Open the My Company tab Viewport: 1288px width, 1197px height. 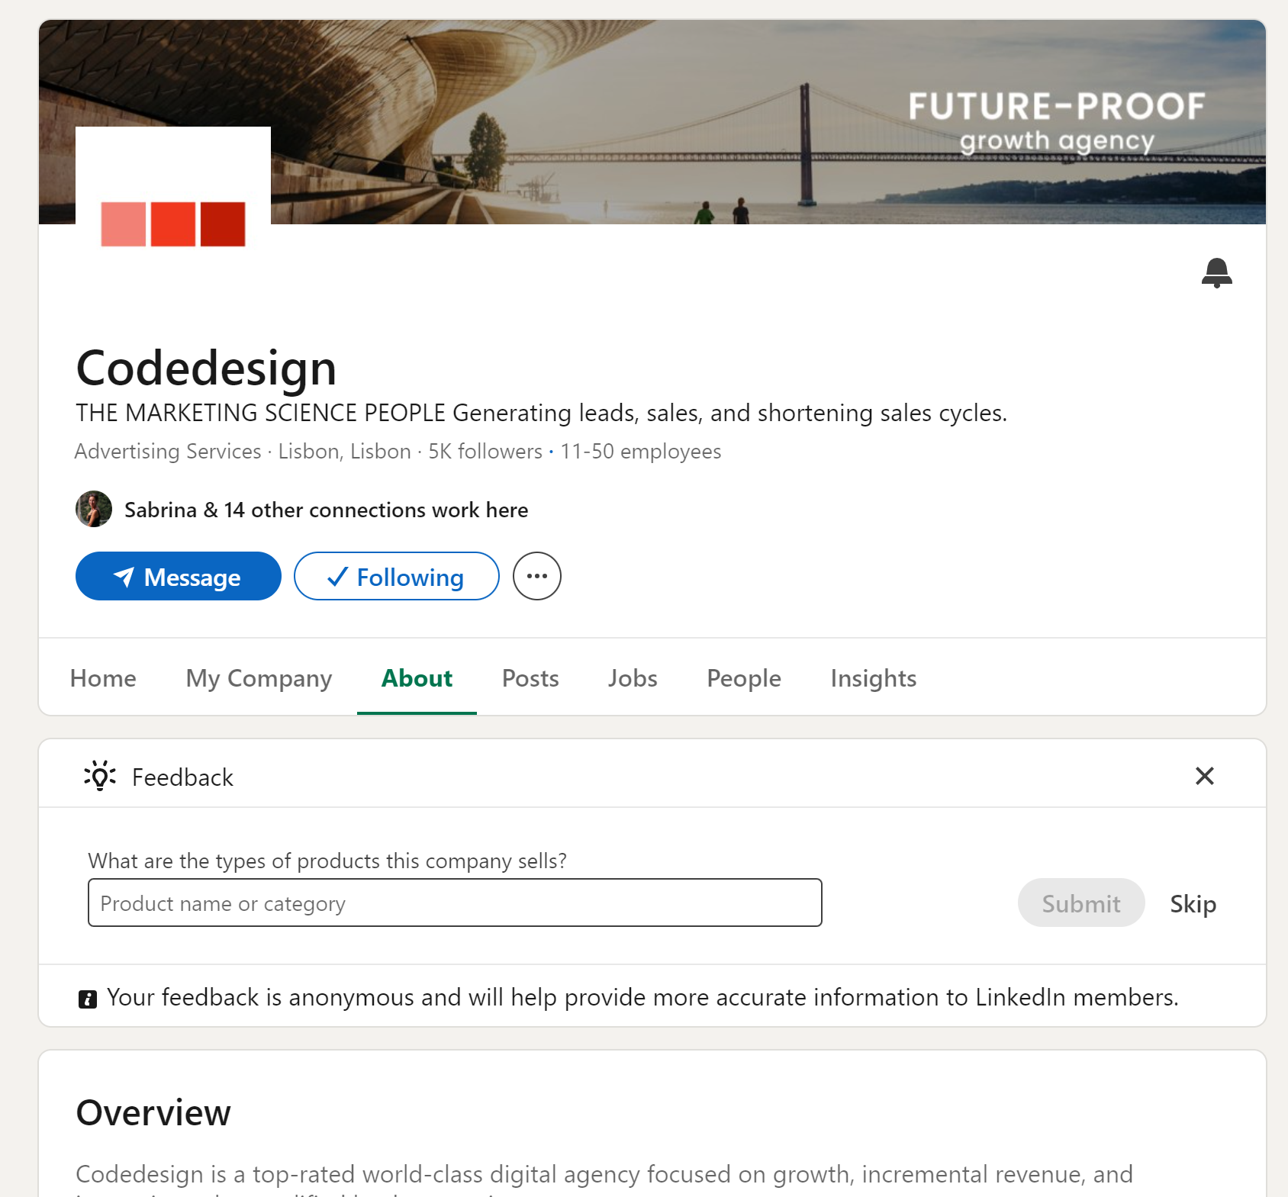click(x=259, y=678)
